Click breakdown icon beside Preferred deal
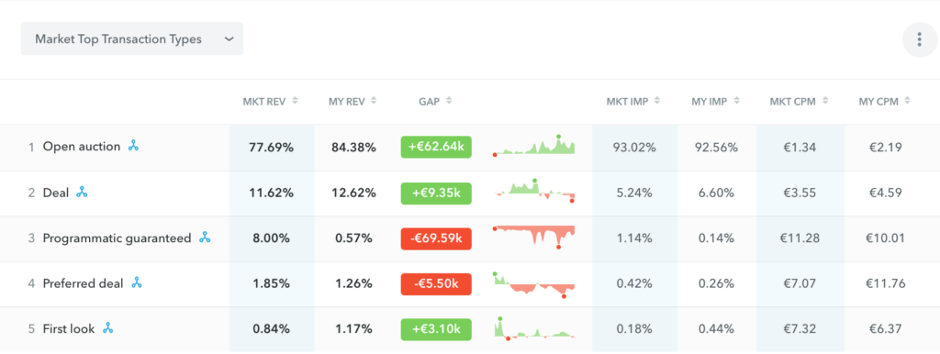This screenshot has height=354, width=940. pyautogui.click(x=138, y=283)
